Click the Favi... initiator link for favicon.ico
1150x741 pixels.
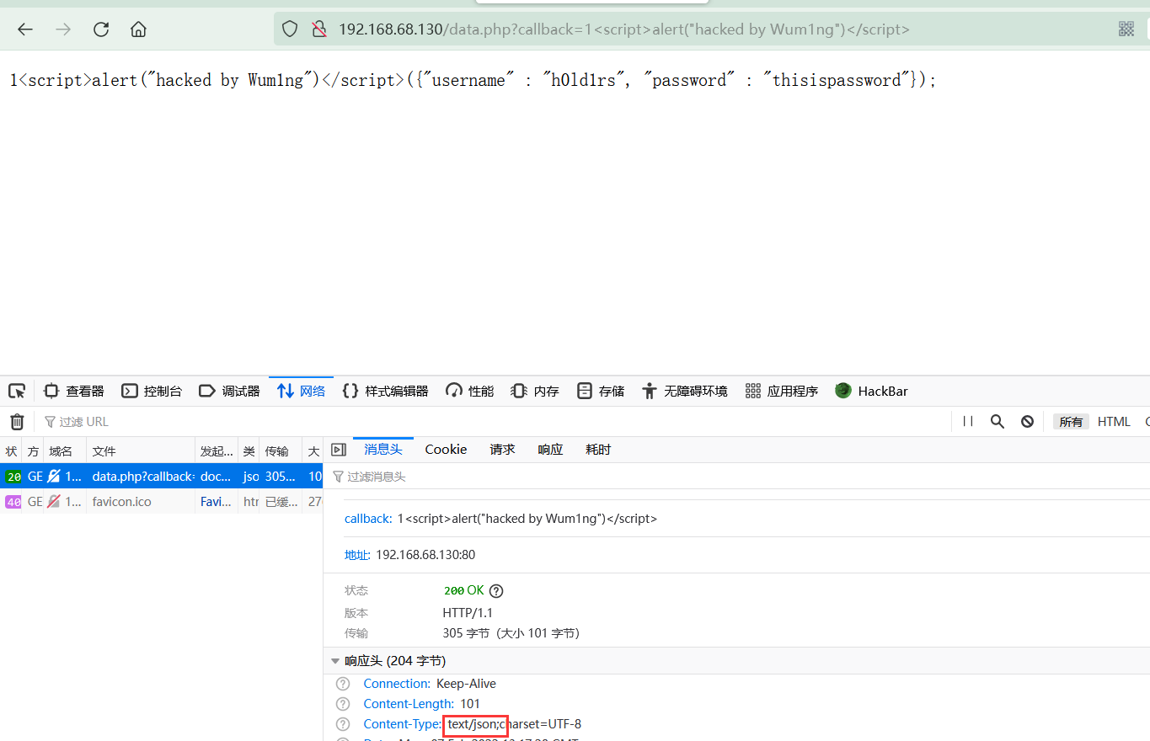(x=216, y=502)
